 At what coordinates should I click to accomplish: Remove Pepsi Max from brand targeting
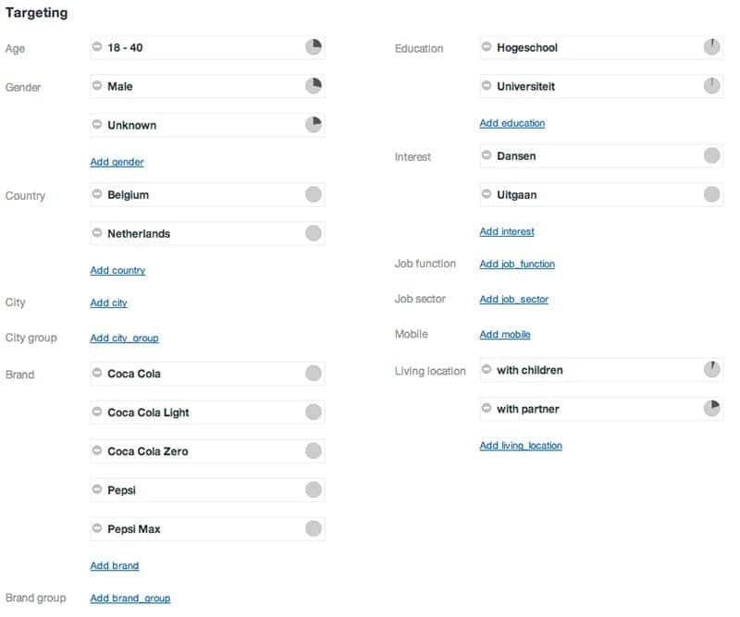click(99, 527)
